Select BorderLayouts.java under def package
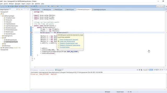Screen dimensions: 167x93 tap(11, 40)
